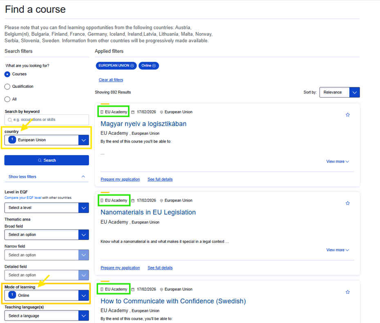The image size is (380, 323).
Task: Open Prepare my application for Nanomaterials course
Action: click(x=120, y=268)
